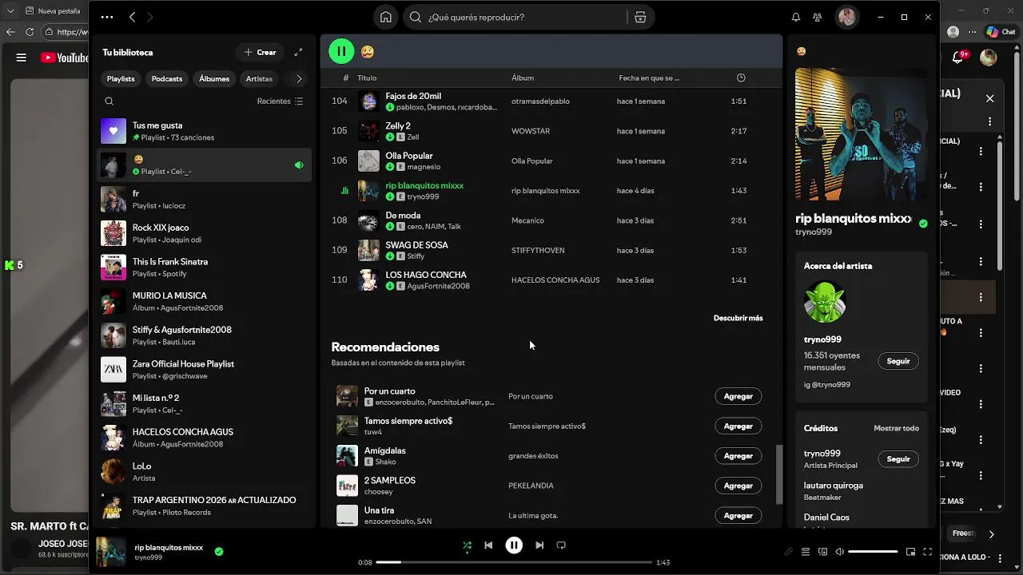The height and width of the screenshot is (575, 1023).
Task: Click Descubrir más link
Action: pos(738,318)
